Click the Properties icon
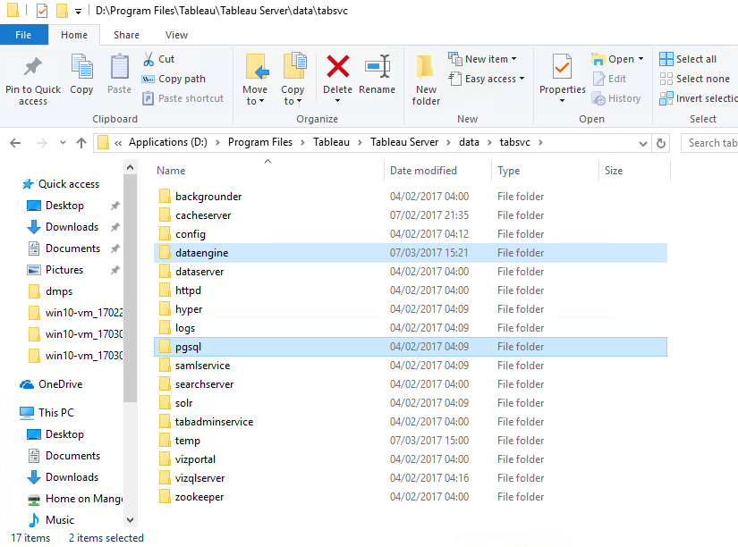The height and width of the screenshot is (547, 738). (x=563, y=67)
